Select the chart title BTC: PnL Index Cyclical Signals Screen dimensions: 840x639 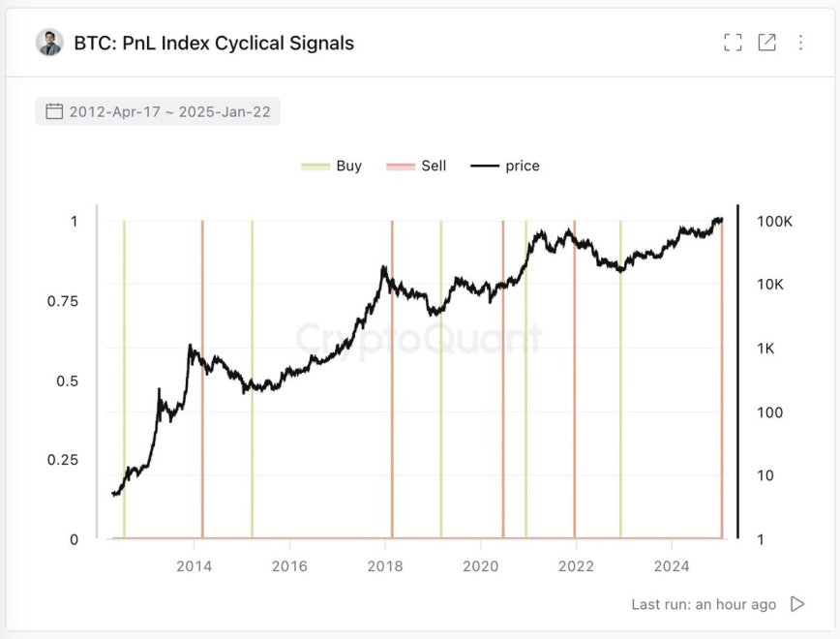click(x=212, y=43)
